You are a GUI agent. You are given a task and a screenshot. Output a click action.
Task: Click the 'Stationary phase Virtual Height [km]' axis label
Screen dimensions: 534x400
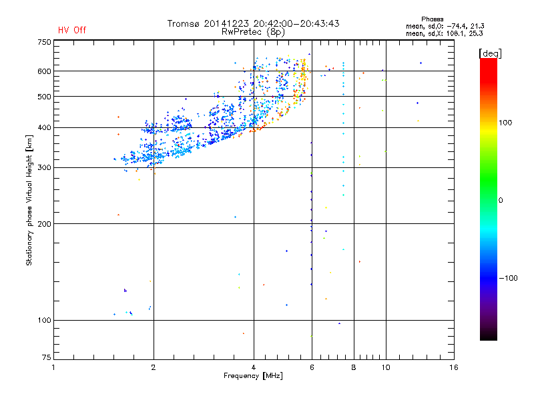pyautogui.click(x=29, y=200)
